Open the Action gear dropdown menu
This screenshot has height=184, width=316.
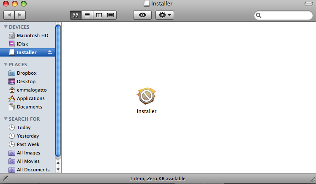pyautogui.click(x=165, y=15)
